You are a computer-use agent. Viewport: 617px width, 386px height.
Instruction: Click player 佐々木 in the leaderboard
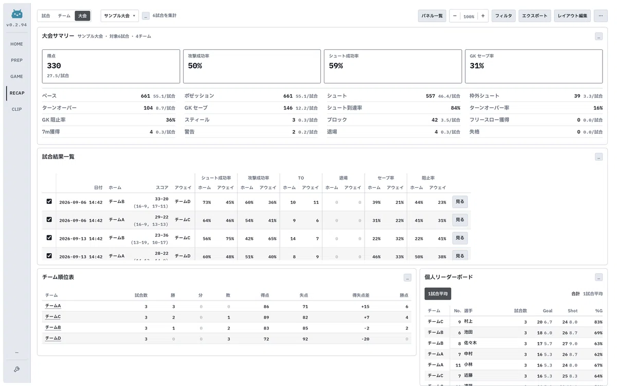point(470,343)
